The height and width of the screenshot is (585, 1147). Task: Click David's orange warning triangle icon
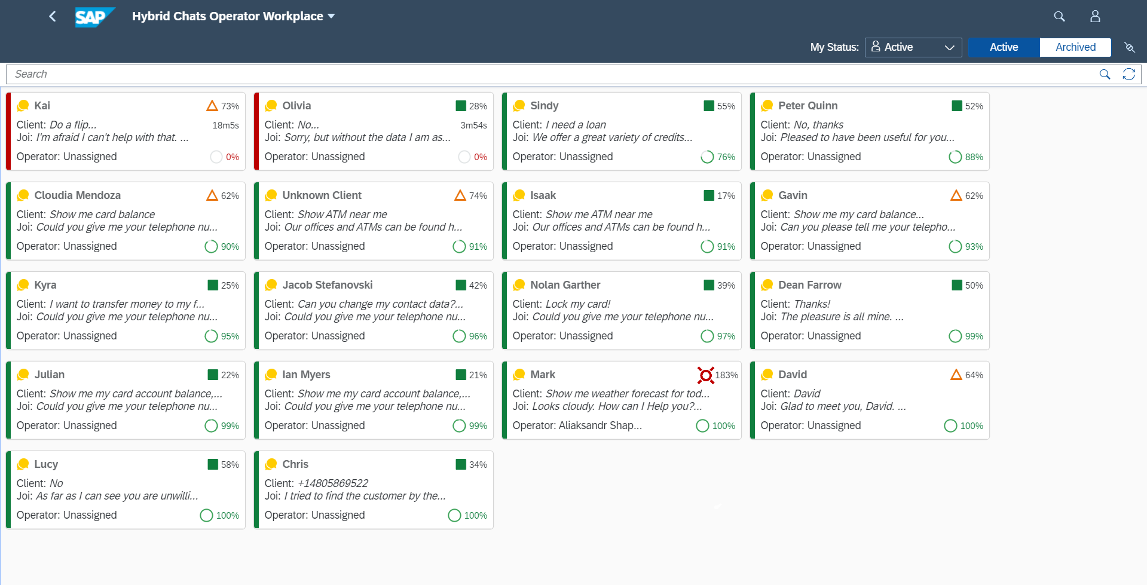956,375
